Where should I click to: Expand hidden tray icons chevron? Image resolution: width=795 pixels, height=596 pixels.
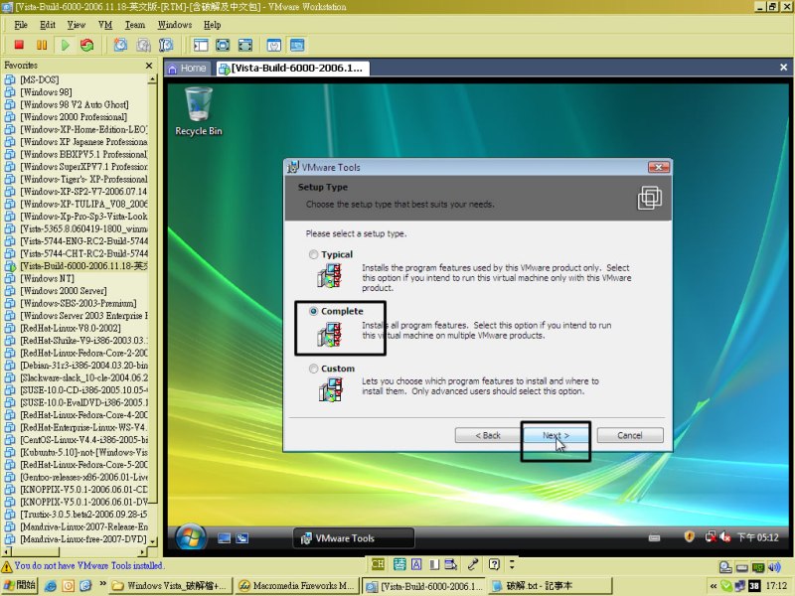pyautogui.click(x=714, y=586)
